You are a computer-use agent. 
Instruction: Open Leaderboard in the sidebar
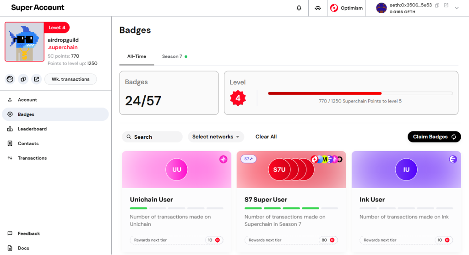[x=32, y=129]
